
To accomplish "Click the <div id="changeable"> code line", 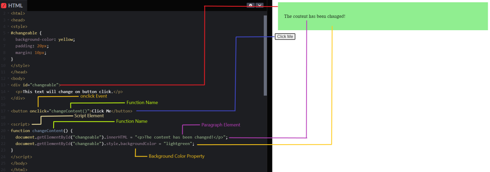I will (x=36, y=85).
